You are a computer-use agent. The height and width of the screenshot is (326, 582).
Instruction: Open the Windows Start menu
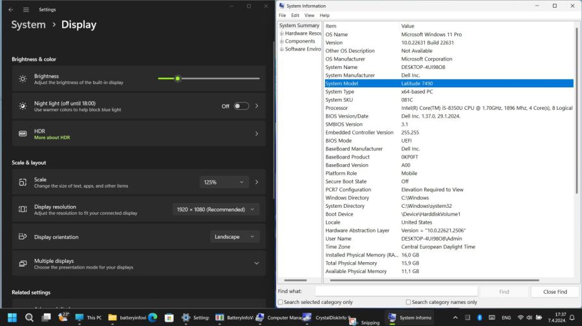click(x=12, y=318)
